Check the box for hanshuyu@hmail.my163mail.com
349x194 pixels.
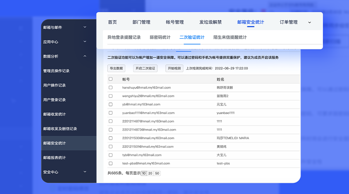111,88
